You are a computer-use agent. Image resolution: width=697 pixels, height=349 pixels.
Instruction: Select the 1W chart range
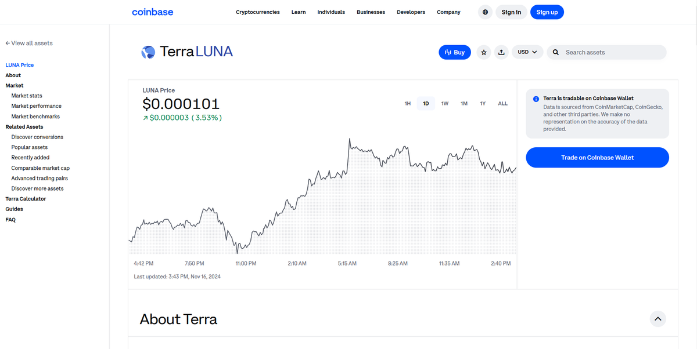point(445,104)
